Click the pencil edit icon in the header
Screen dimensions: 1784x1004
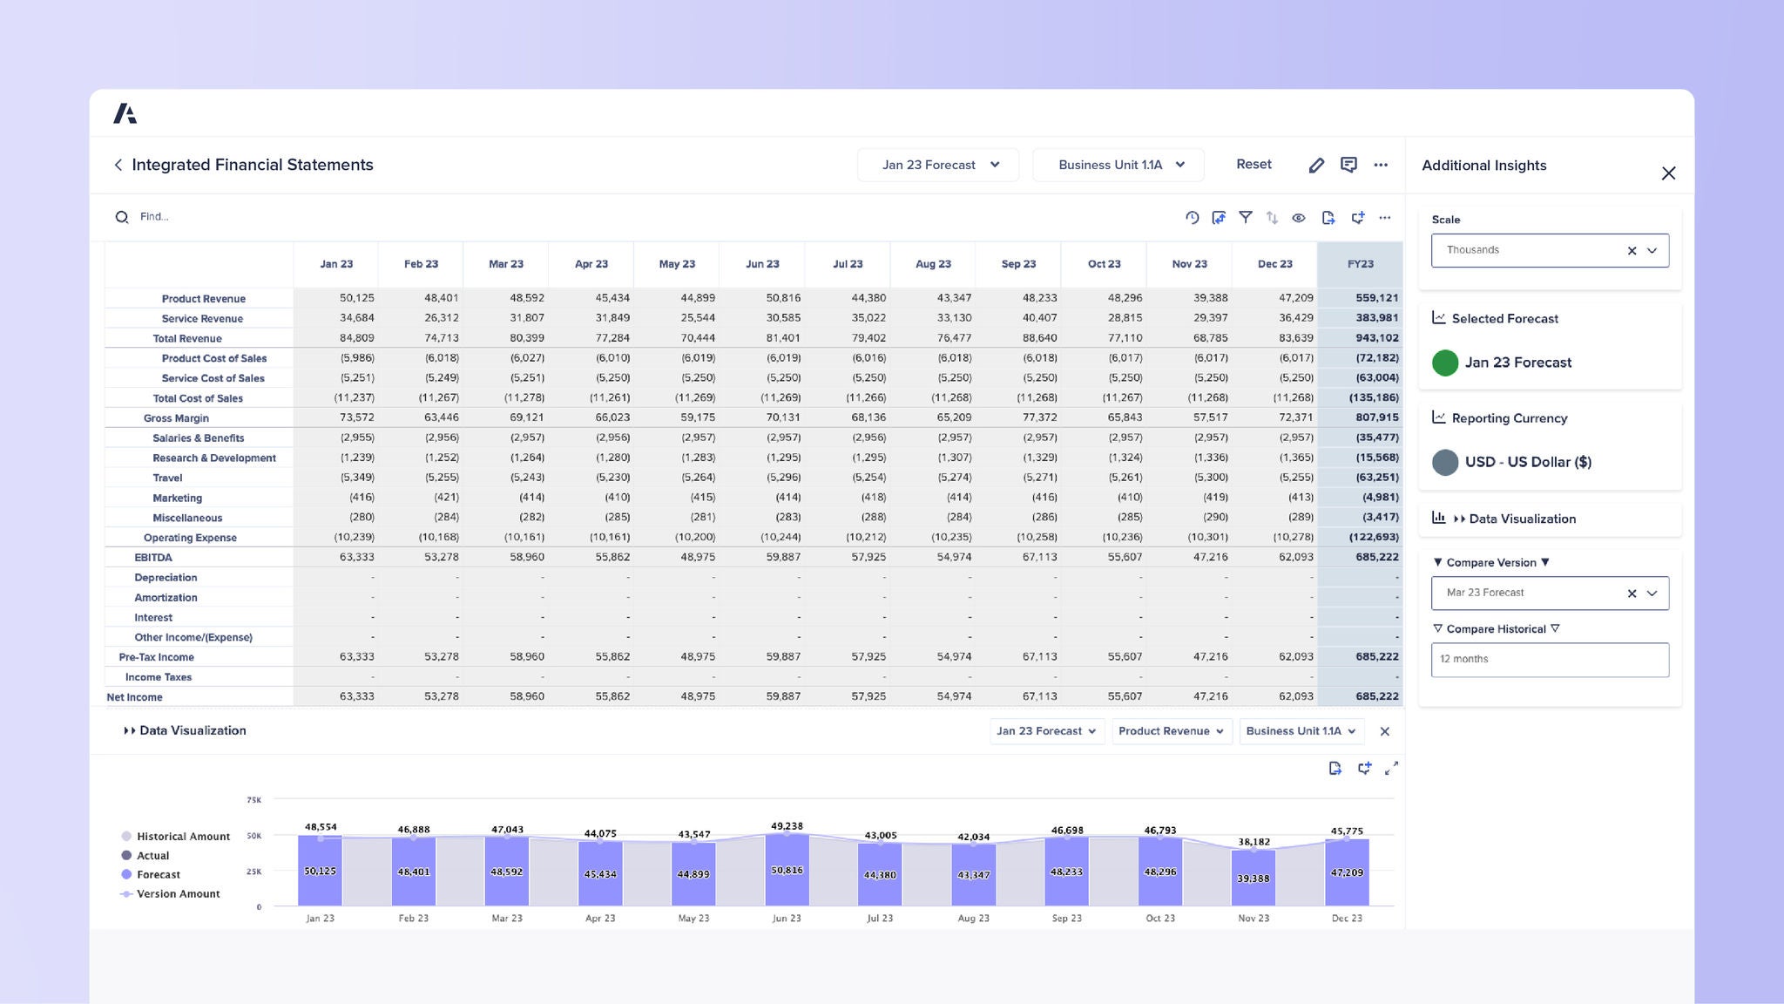point(1316,165)
